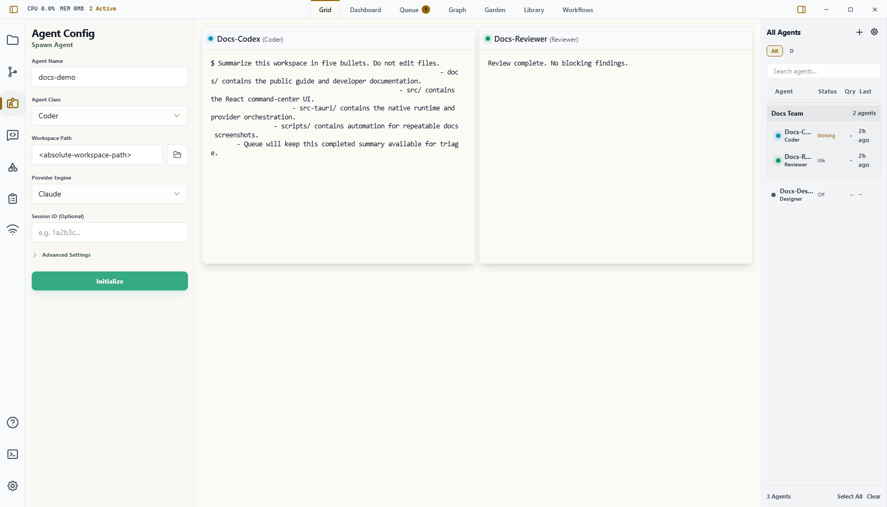Sort by the Status column header
Viewport: 887px width, 507px height.
(x=827, y=91)
